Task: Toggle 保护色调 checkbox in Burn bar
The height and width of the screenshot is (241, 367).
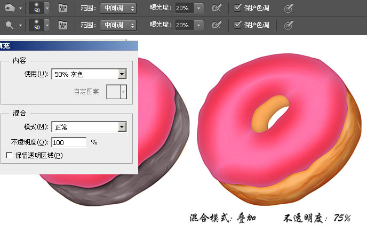Action: click(237, 8)
